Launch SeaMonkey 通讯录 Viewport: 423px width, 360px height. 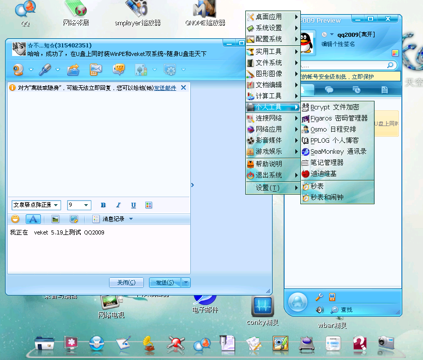[338, 151]
